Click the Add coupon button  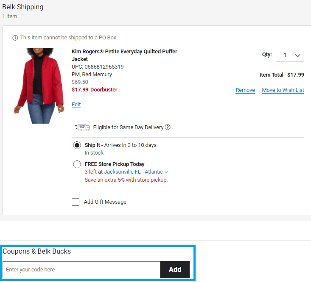(x=175, y=270)
